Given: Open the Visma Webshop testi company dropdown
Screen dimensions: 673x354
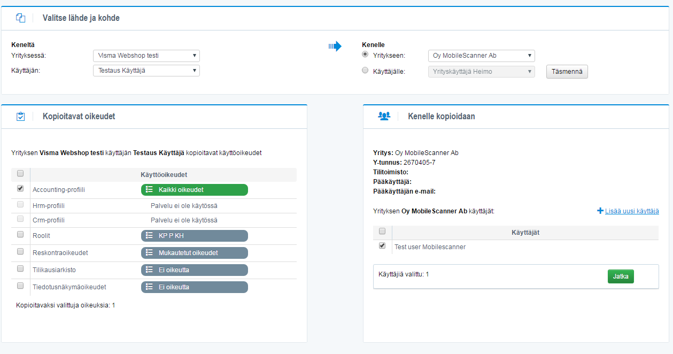Looking at the screenshot, I should click(146, 56).
